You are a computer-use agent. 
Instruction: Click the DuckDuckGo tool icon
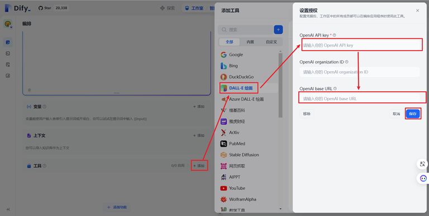click(x=223, y=77)
